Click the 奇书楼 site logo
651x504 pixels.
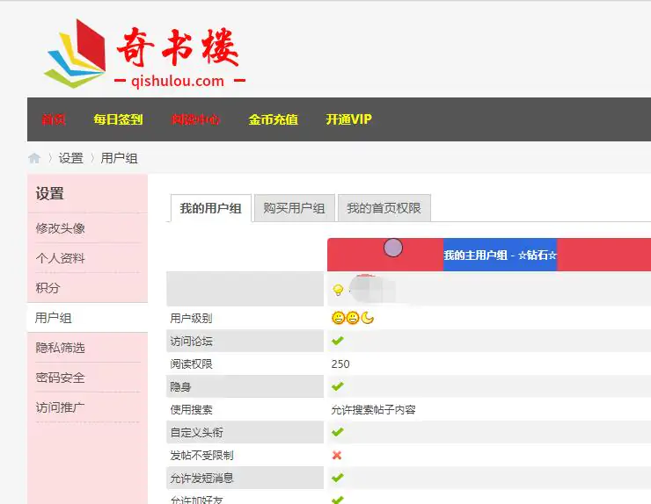144,54
